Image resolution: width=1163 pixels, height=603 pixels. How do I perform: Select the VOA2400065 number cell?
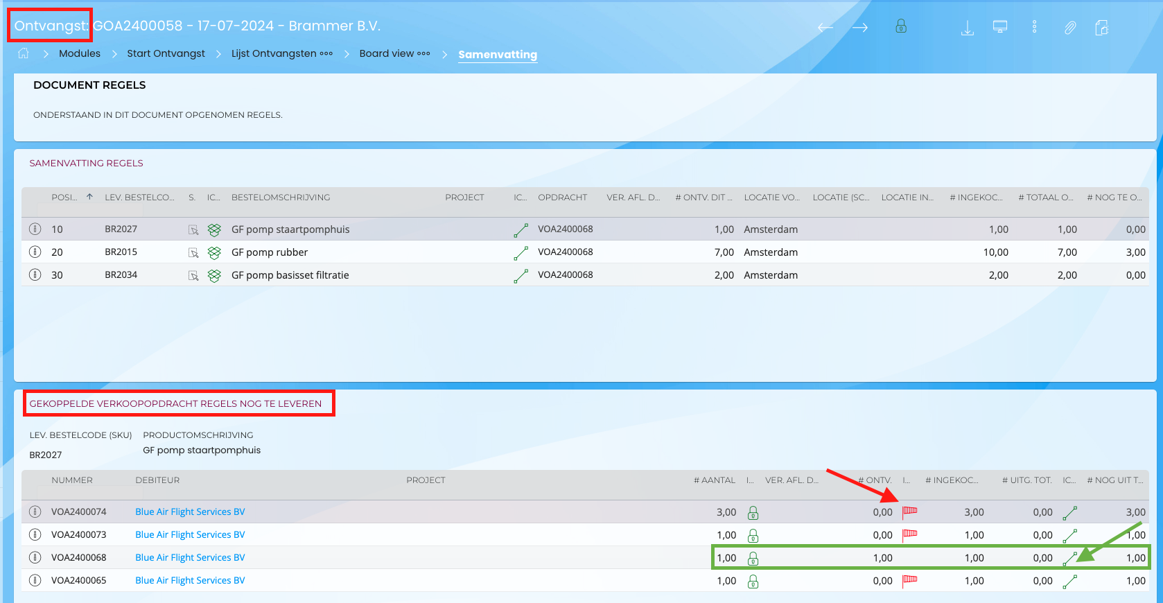click(x=79, y=580)
